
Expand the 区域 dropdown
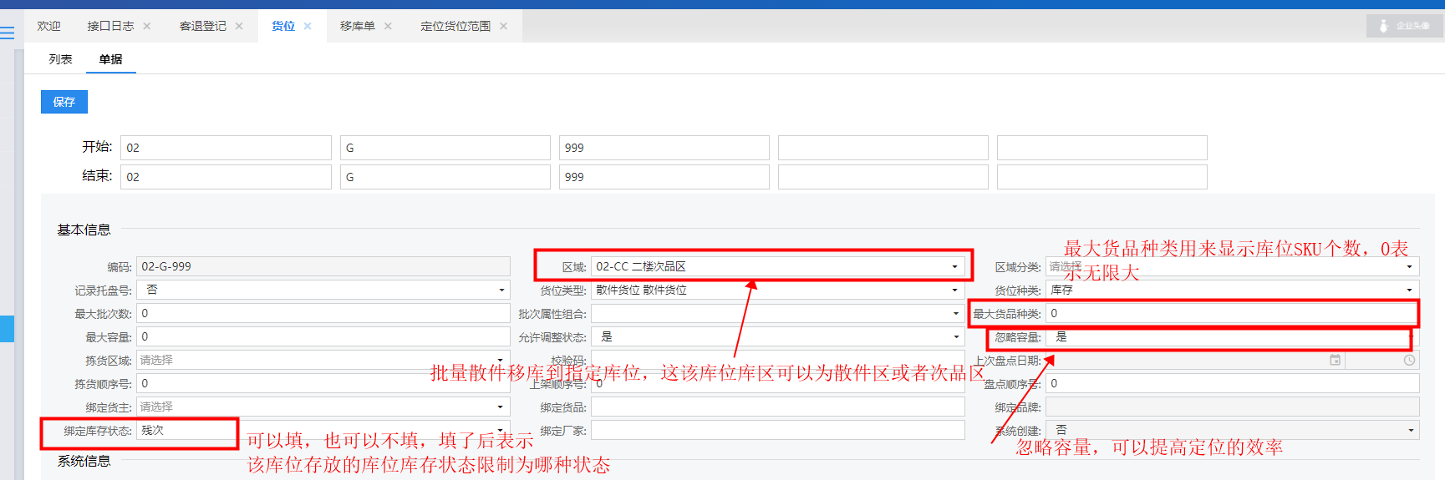(x=954, y=267)
